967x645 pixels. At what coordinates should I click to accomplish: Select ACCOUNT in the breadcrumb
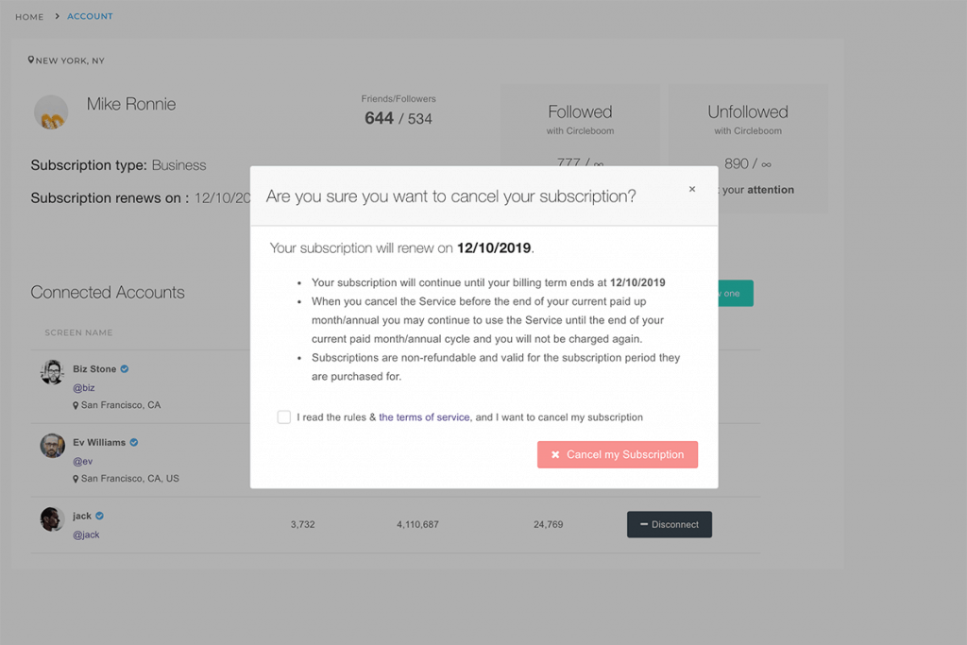tap(90, 16)
